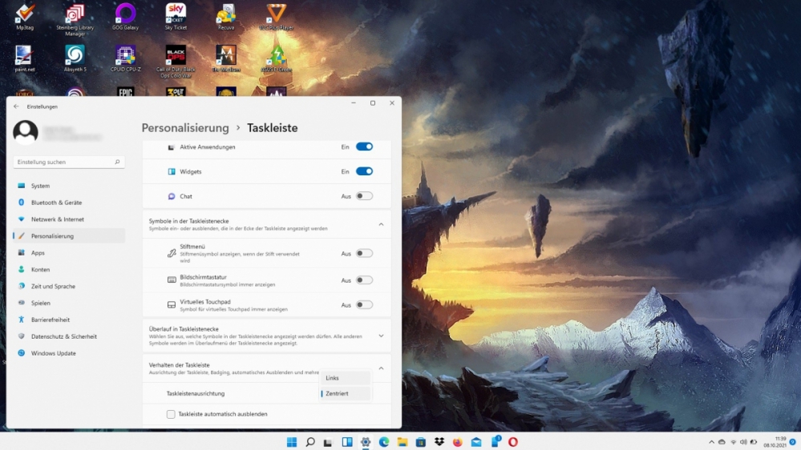Launch Recuva from the desktop
Viewport: 801px width, 450px height.
coord(226,17)
